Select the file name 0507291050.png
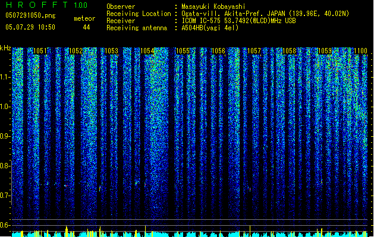374x237 pixels. [30, 15]
